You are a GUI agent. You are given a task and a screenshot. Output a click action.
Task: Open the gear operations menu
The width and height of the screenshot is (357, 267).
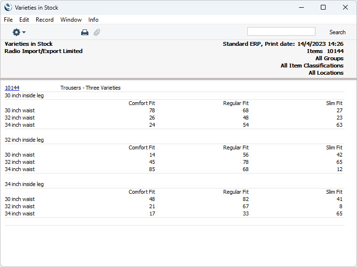coord(19,32)
